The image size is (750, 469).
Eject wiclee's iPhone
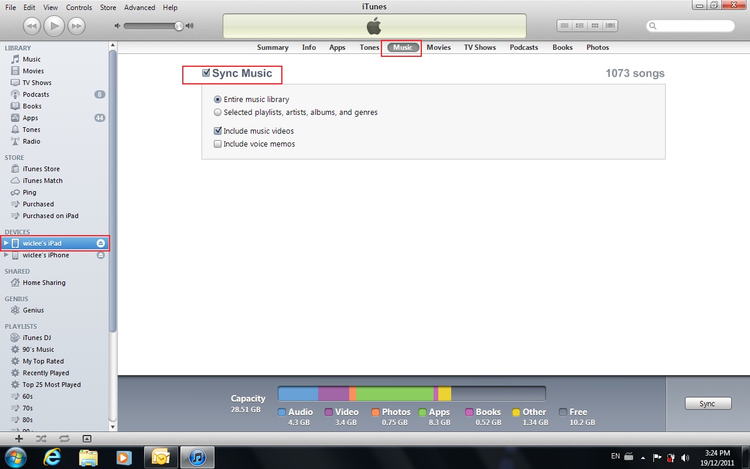101,255
